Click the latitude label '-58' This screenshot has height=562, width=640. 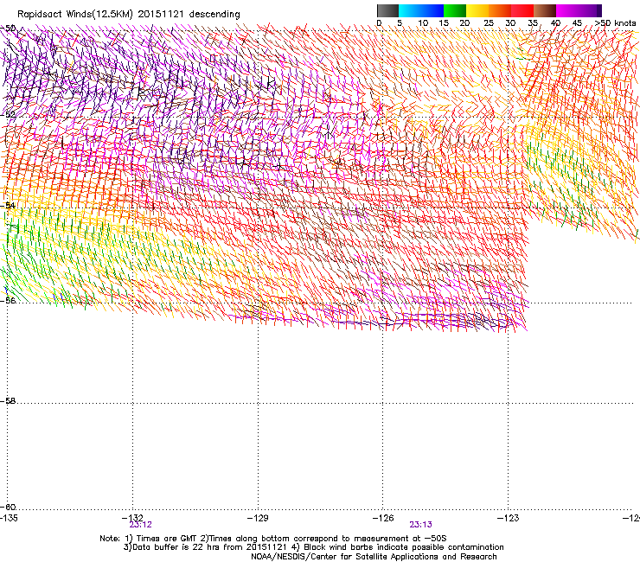(8, 401)
